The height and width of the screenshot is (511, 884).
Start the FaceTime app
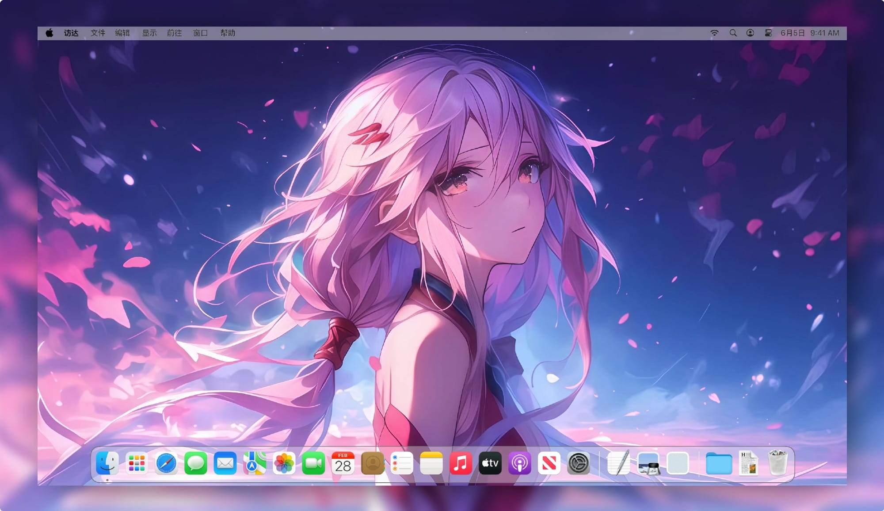tap(313, 463)
